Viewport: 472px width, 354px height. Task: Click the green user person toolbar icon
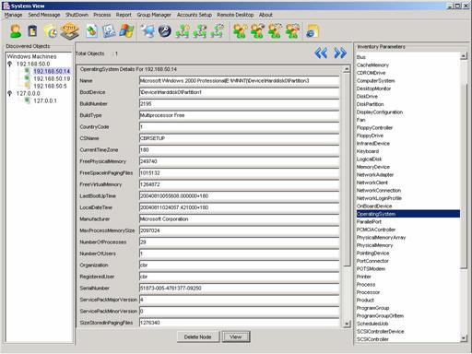(16, 31)
